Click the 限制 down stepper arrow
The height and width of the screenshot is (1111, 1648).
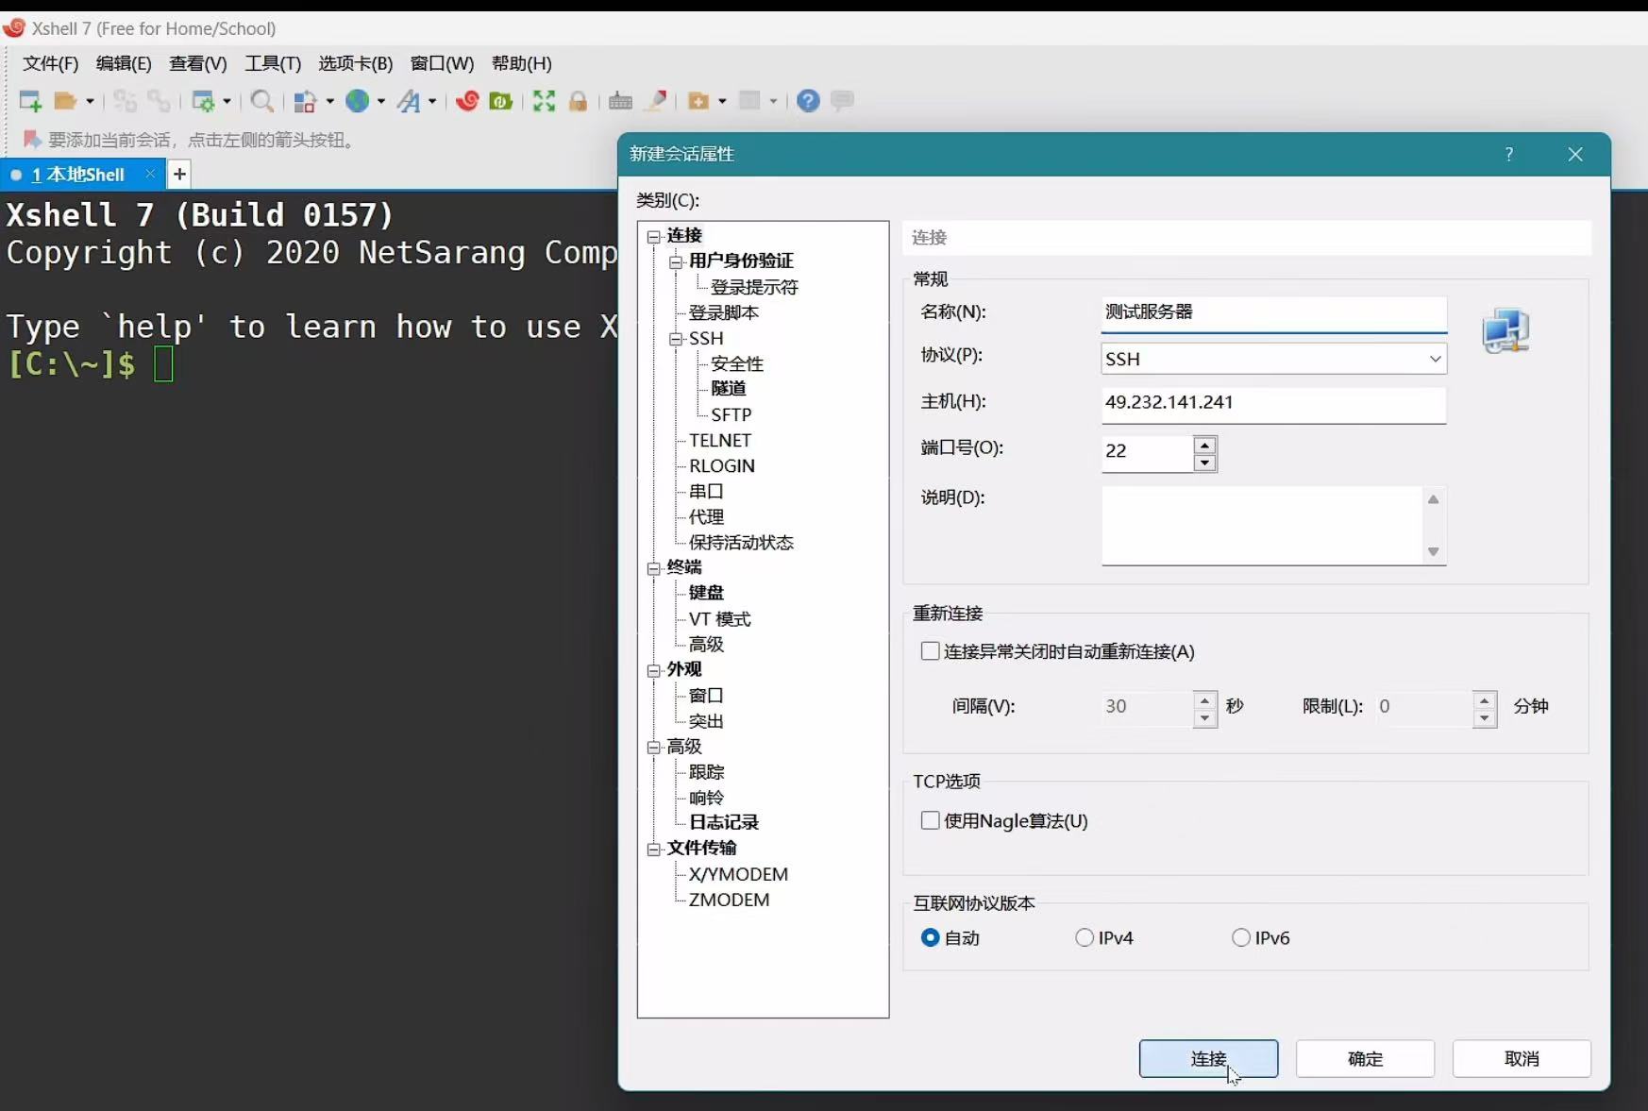click(x=1485, y=718)
